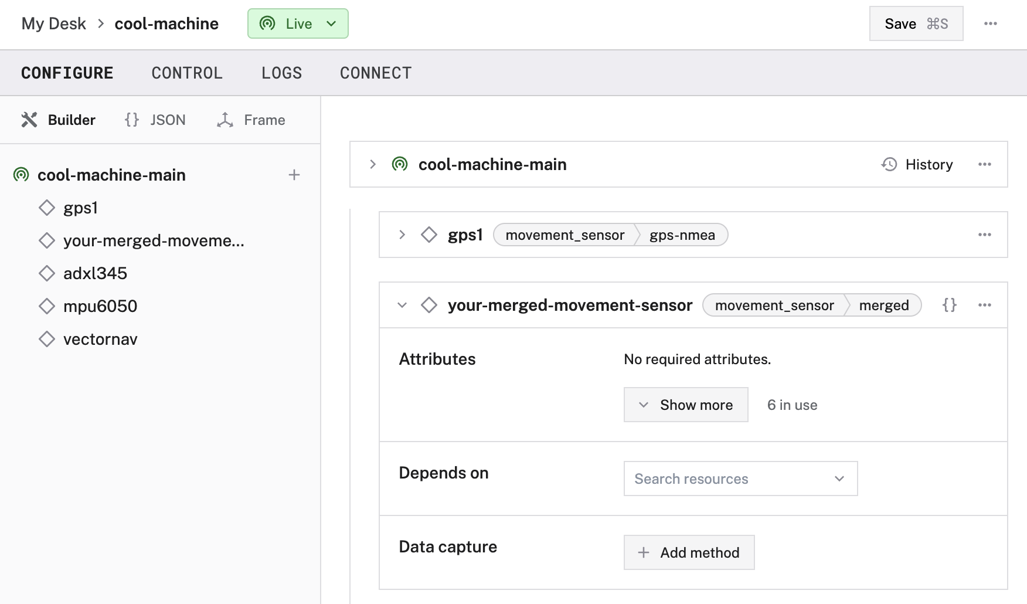
Task: Open the gps1 card ellipsis menu
Action: coord(984,235)
